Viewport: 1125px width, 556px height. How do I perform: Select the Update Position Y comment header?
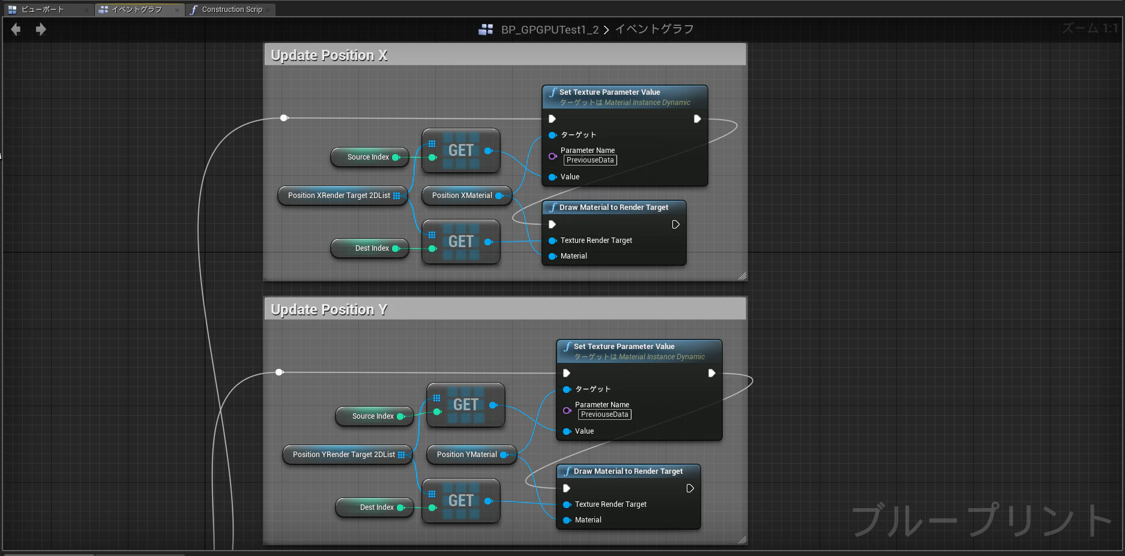click(x=505, y=309)
